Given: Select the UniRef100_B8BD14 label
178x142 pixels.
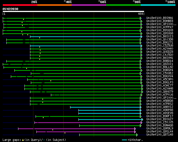Looking at the screenshot, I should pos(160,61).
